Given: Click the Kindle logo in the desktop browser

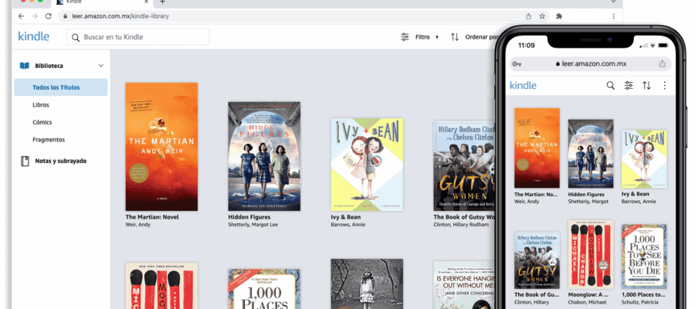Looking at the screenshot, I should click(34, 37).
